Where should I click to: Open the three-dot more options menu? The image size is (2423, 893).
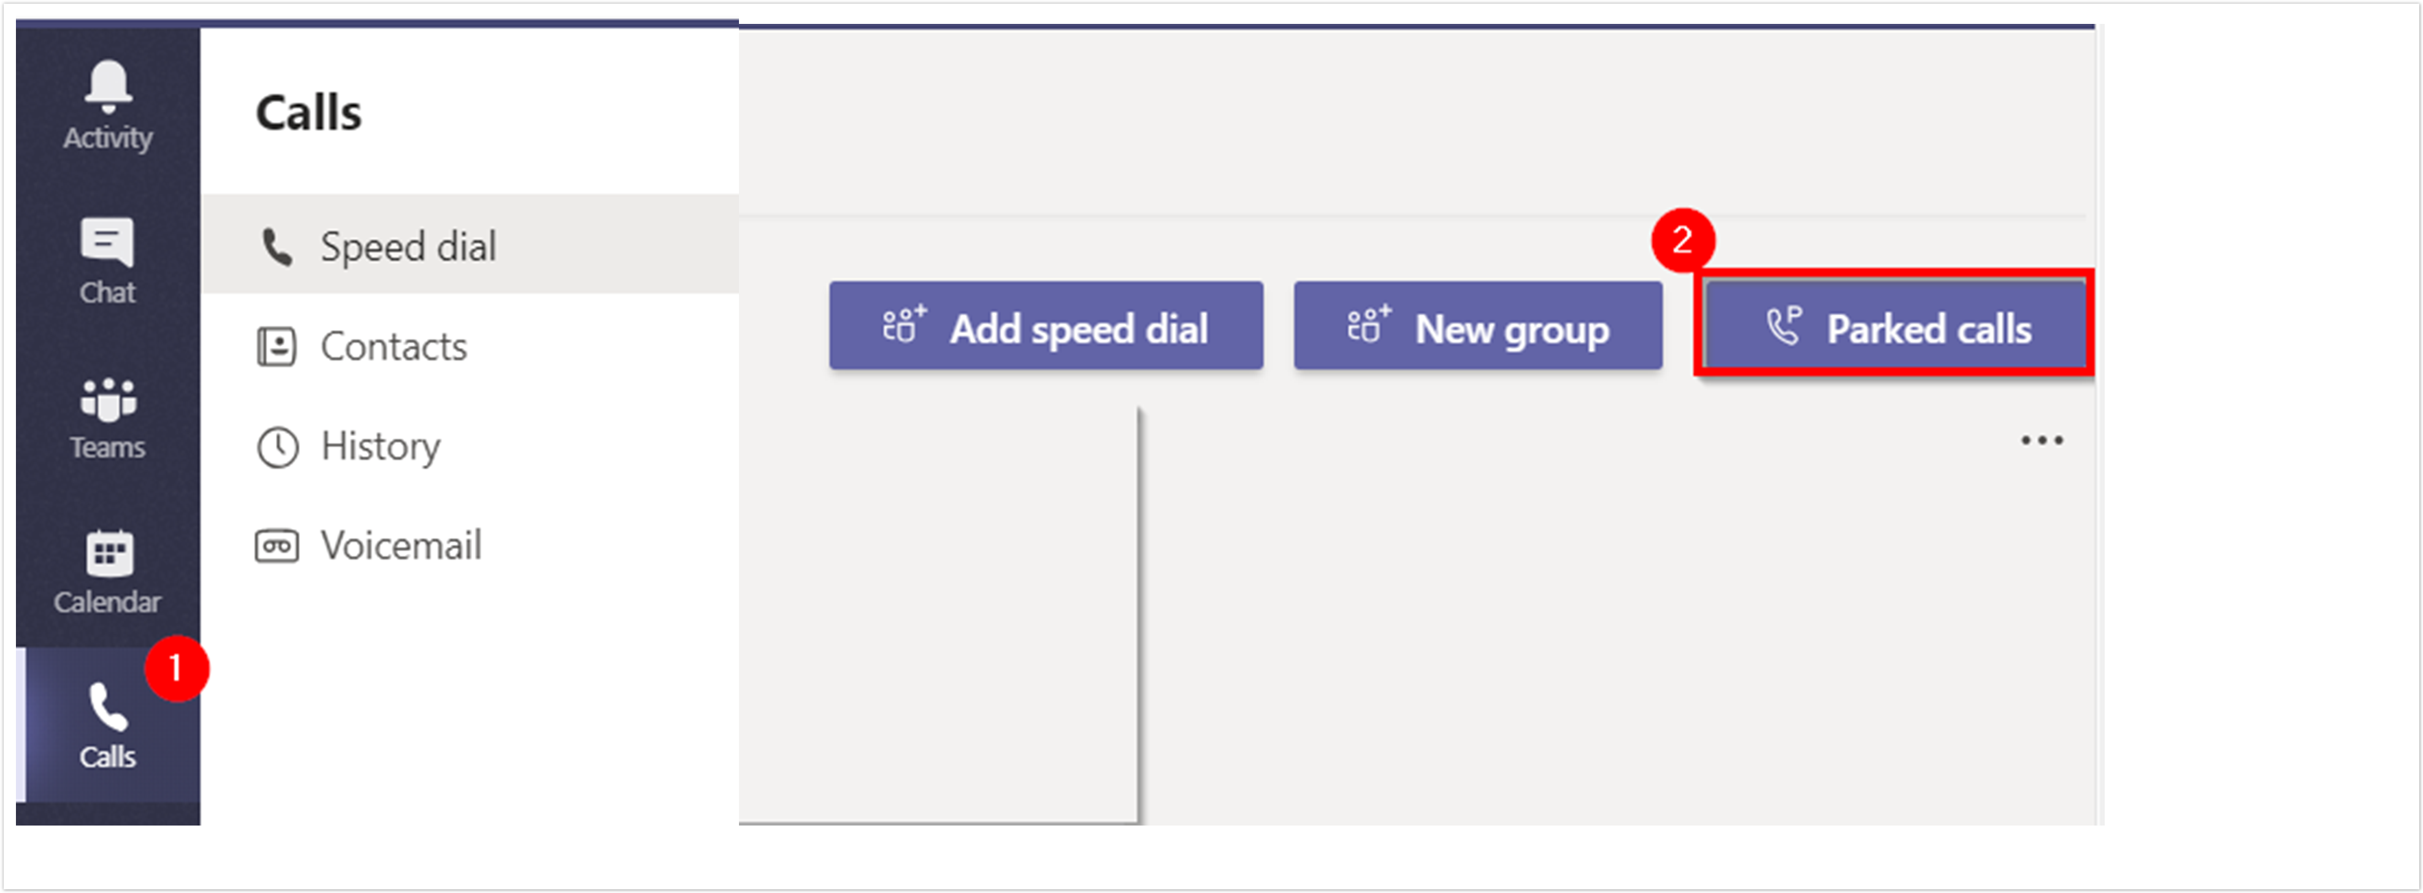point(2041,440)
